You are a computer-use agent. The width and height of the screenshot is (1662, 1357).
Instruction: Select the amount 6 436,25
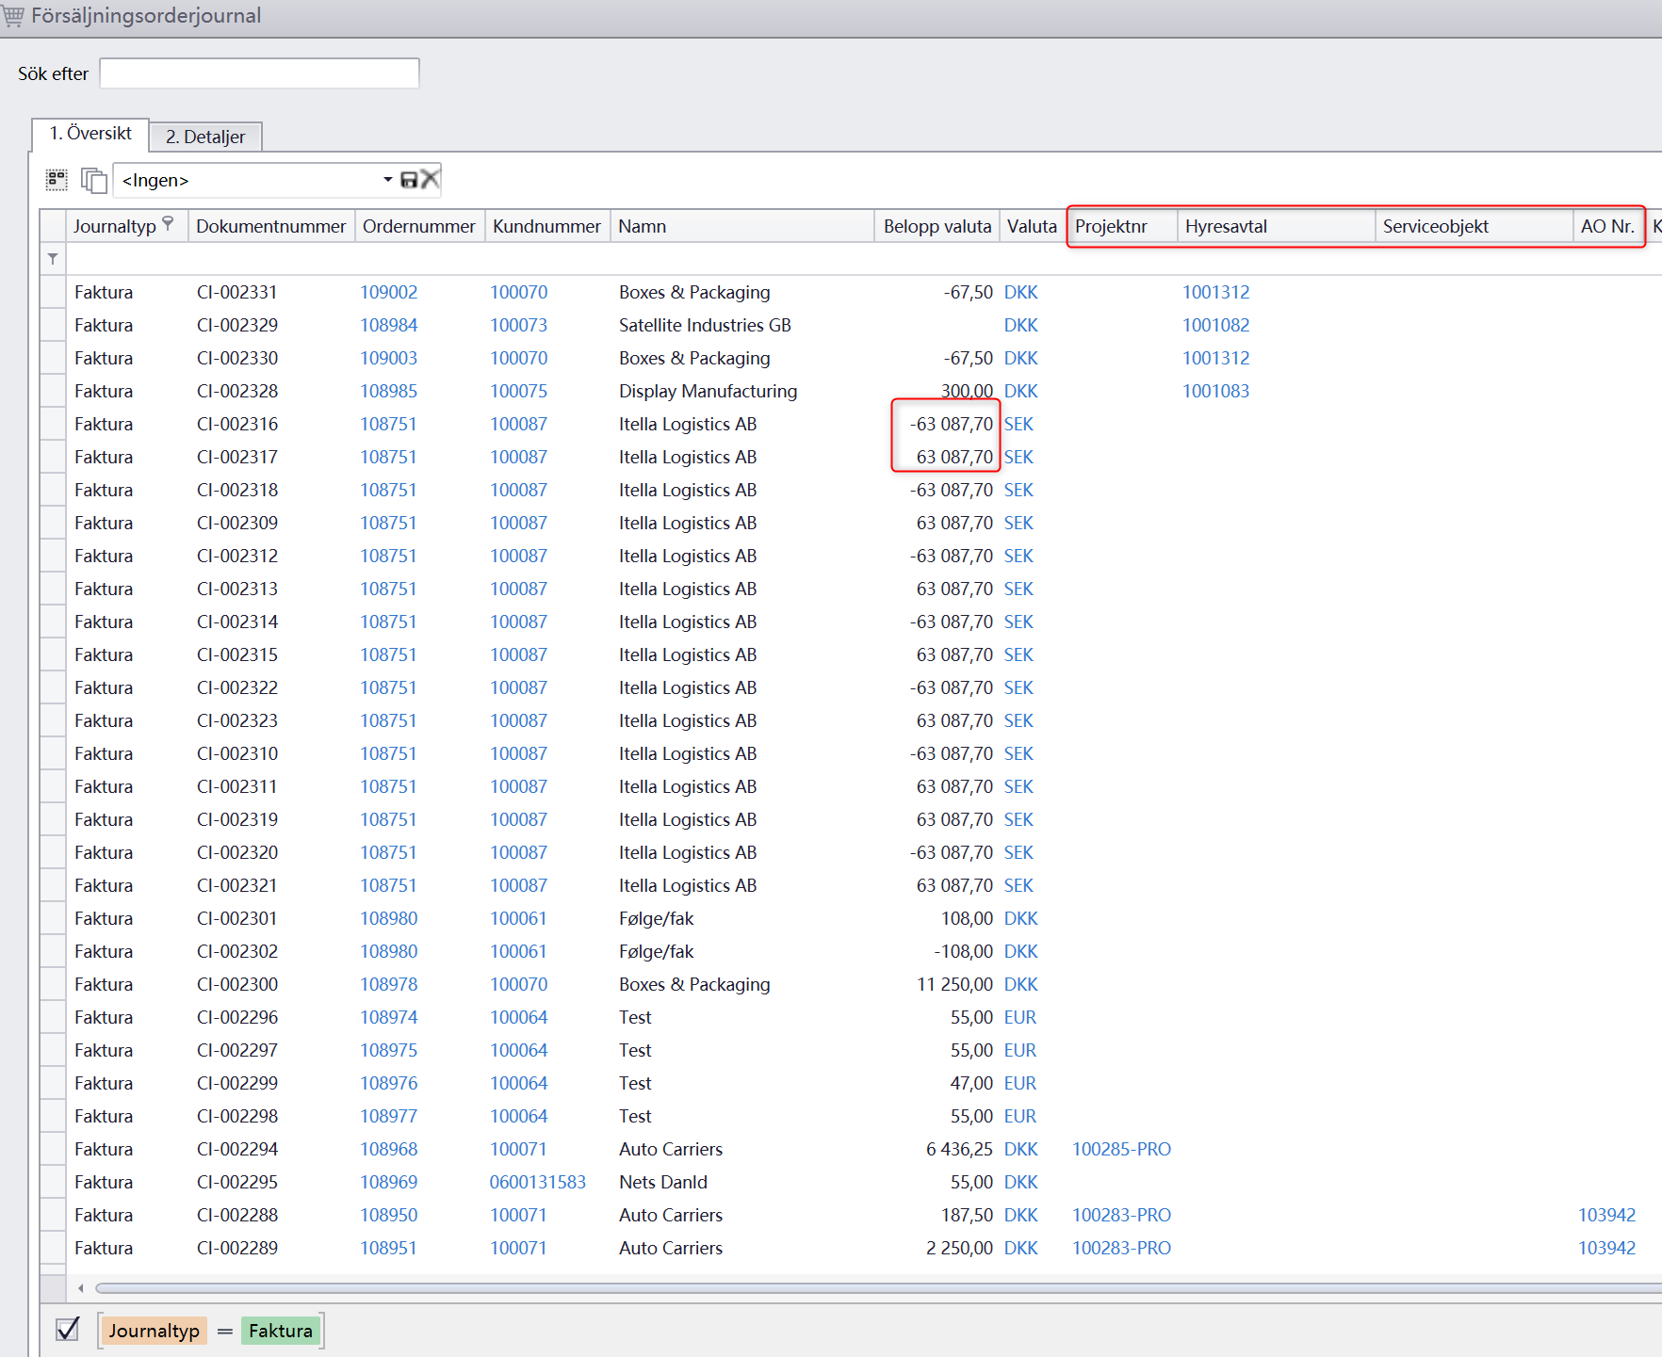pyautogui.click(x=960, y=1149)
